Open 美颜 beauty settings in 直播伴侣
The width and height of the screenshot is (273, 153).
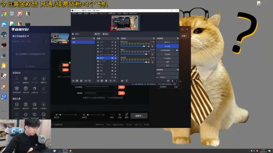pyautogui.click(x=127, y=116)
